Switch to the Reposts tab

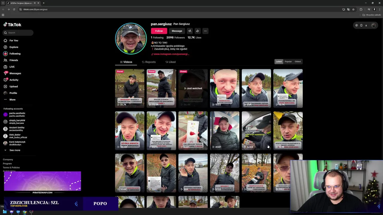tap(149, 62)
